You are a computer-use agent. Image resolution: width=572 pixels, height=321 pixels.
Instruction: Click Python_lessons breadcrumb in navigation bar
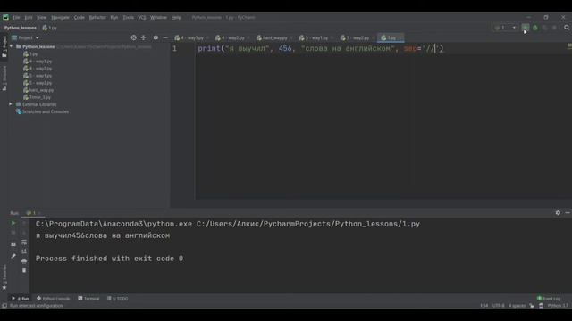[x=20, y=28]
